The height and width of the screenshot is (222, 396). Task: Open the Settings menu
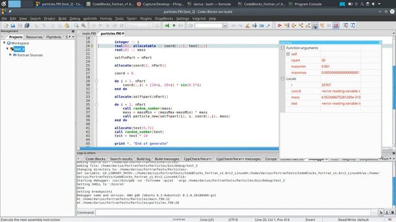pos(183,18)
